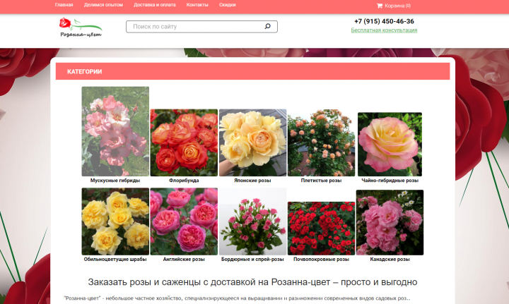This screenshot has height=304, width=509.
Task: Open Обильноцветущие шрабы category image
Action: (x=115, y=221)
